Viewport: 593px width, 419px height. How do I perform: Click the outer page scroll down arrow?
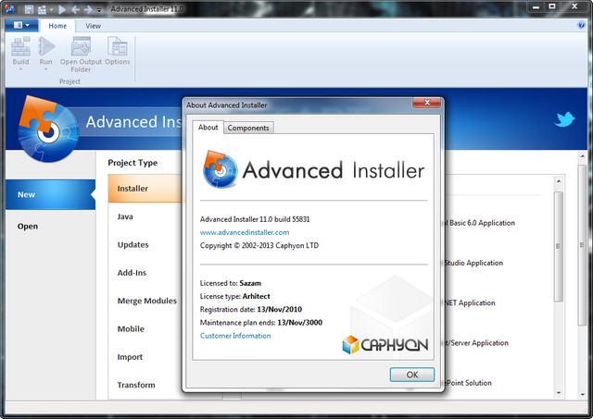(x=583, y=394)
